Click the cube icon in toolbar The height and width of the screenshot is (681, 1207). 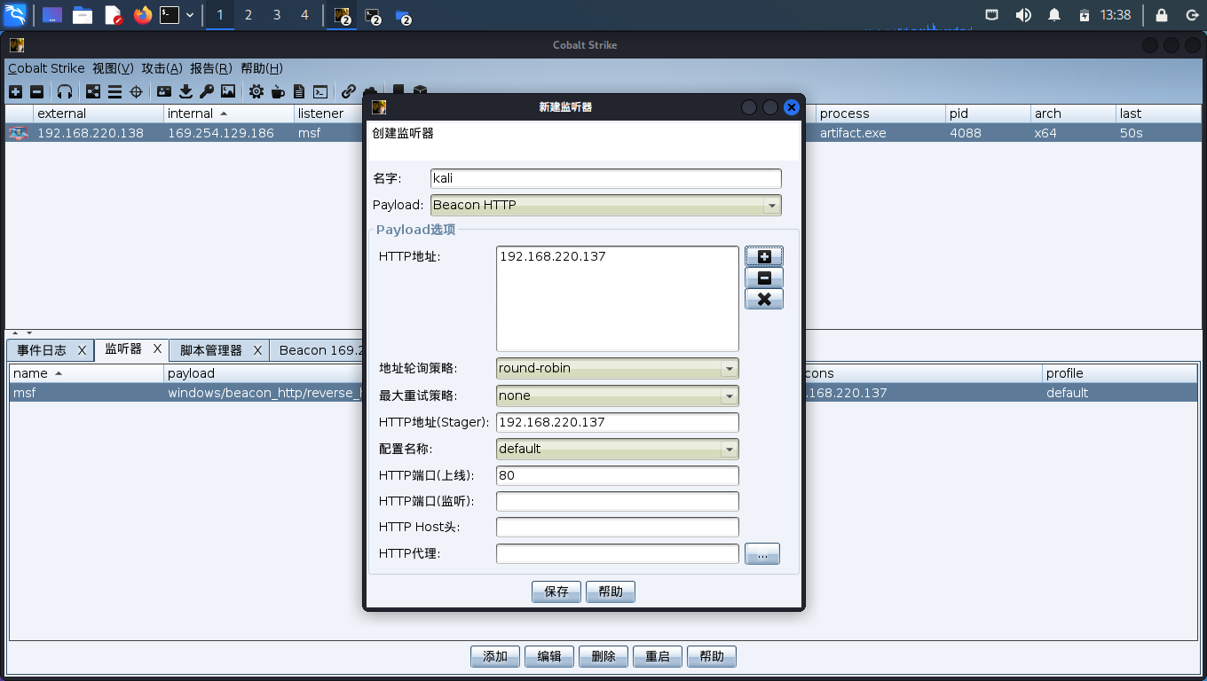[420, 90]
